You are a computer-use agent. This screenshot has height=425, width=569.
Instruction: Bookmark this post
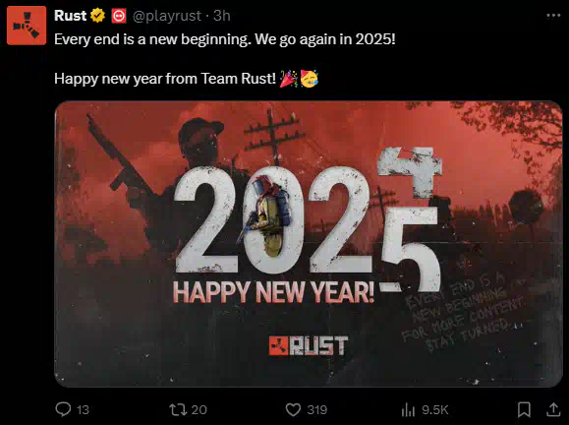524,409
